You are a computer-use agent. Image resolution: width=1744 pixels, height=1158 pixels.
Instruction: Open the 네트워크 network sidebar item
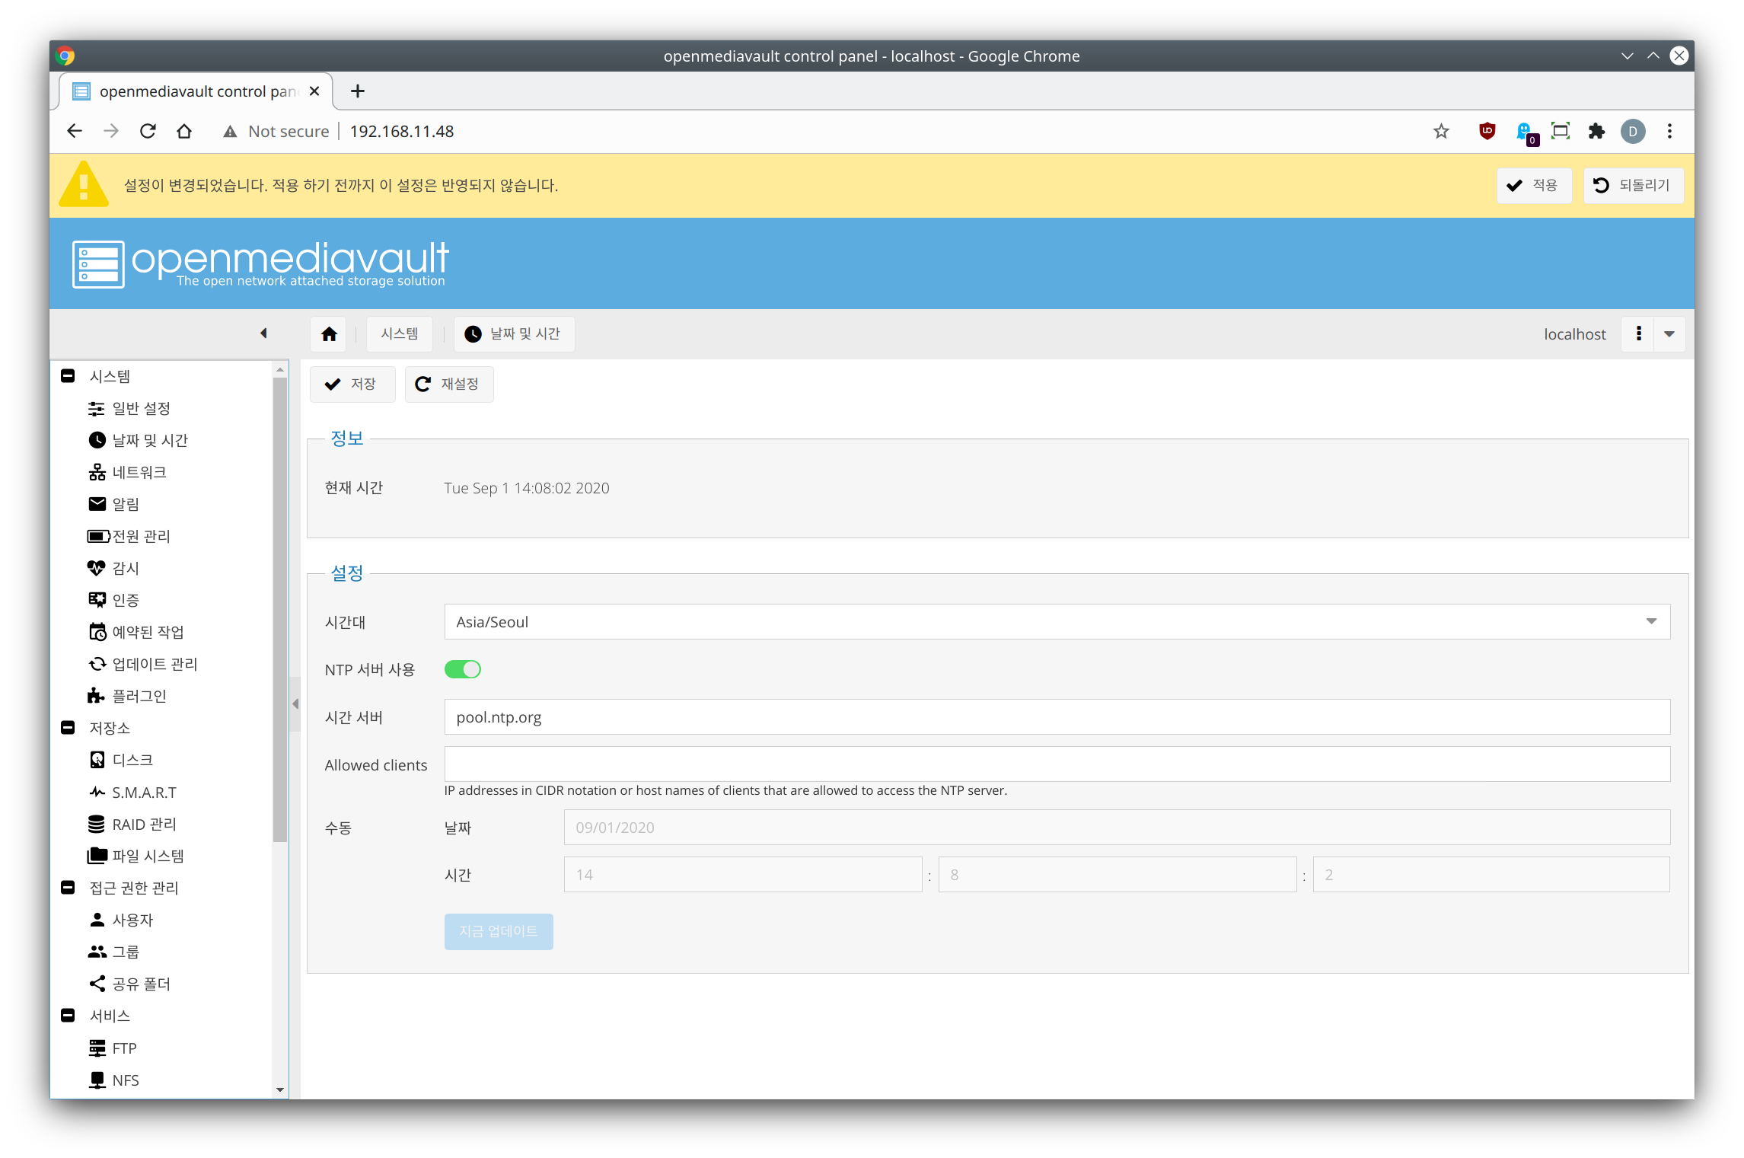tap(139, 472)
